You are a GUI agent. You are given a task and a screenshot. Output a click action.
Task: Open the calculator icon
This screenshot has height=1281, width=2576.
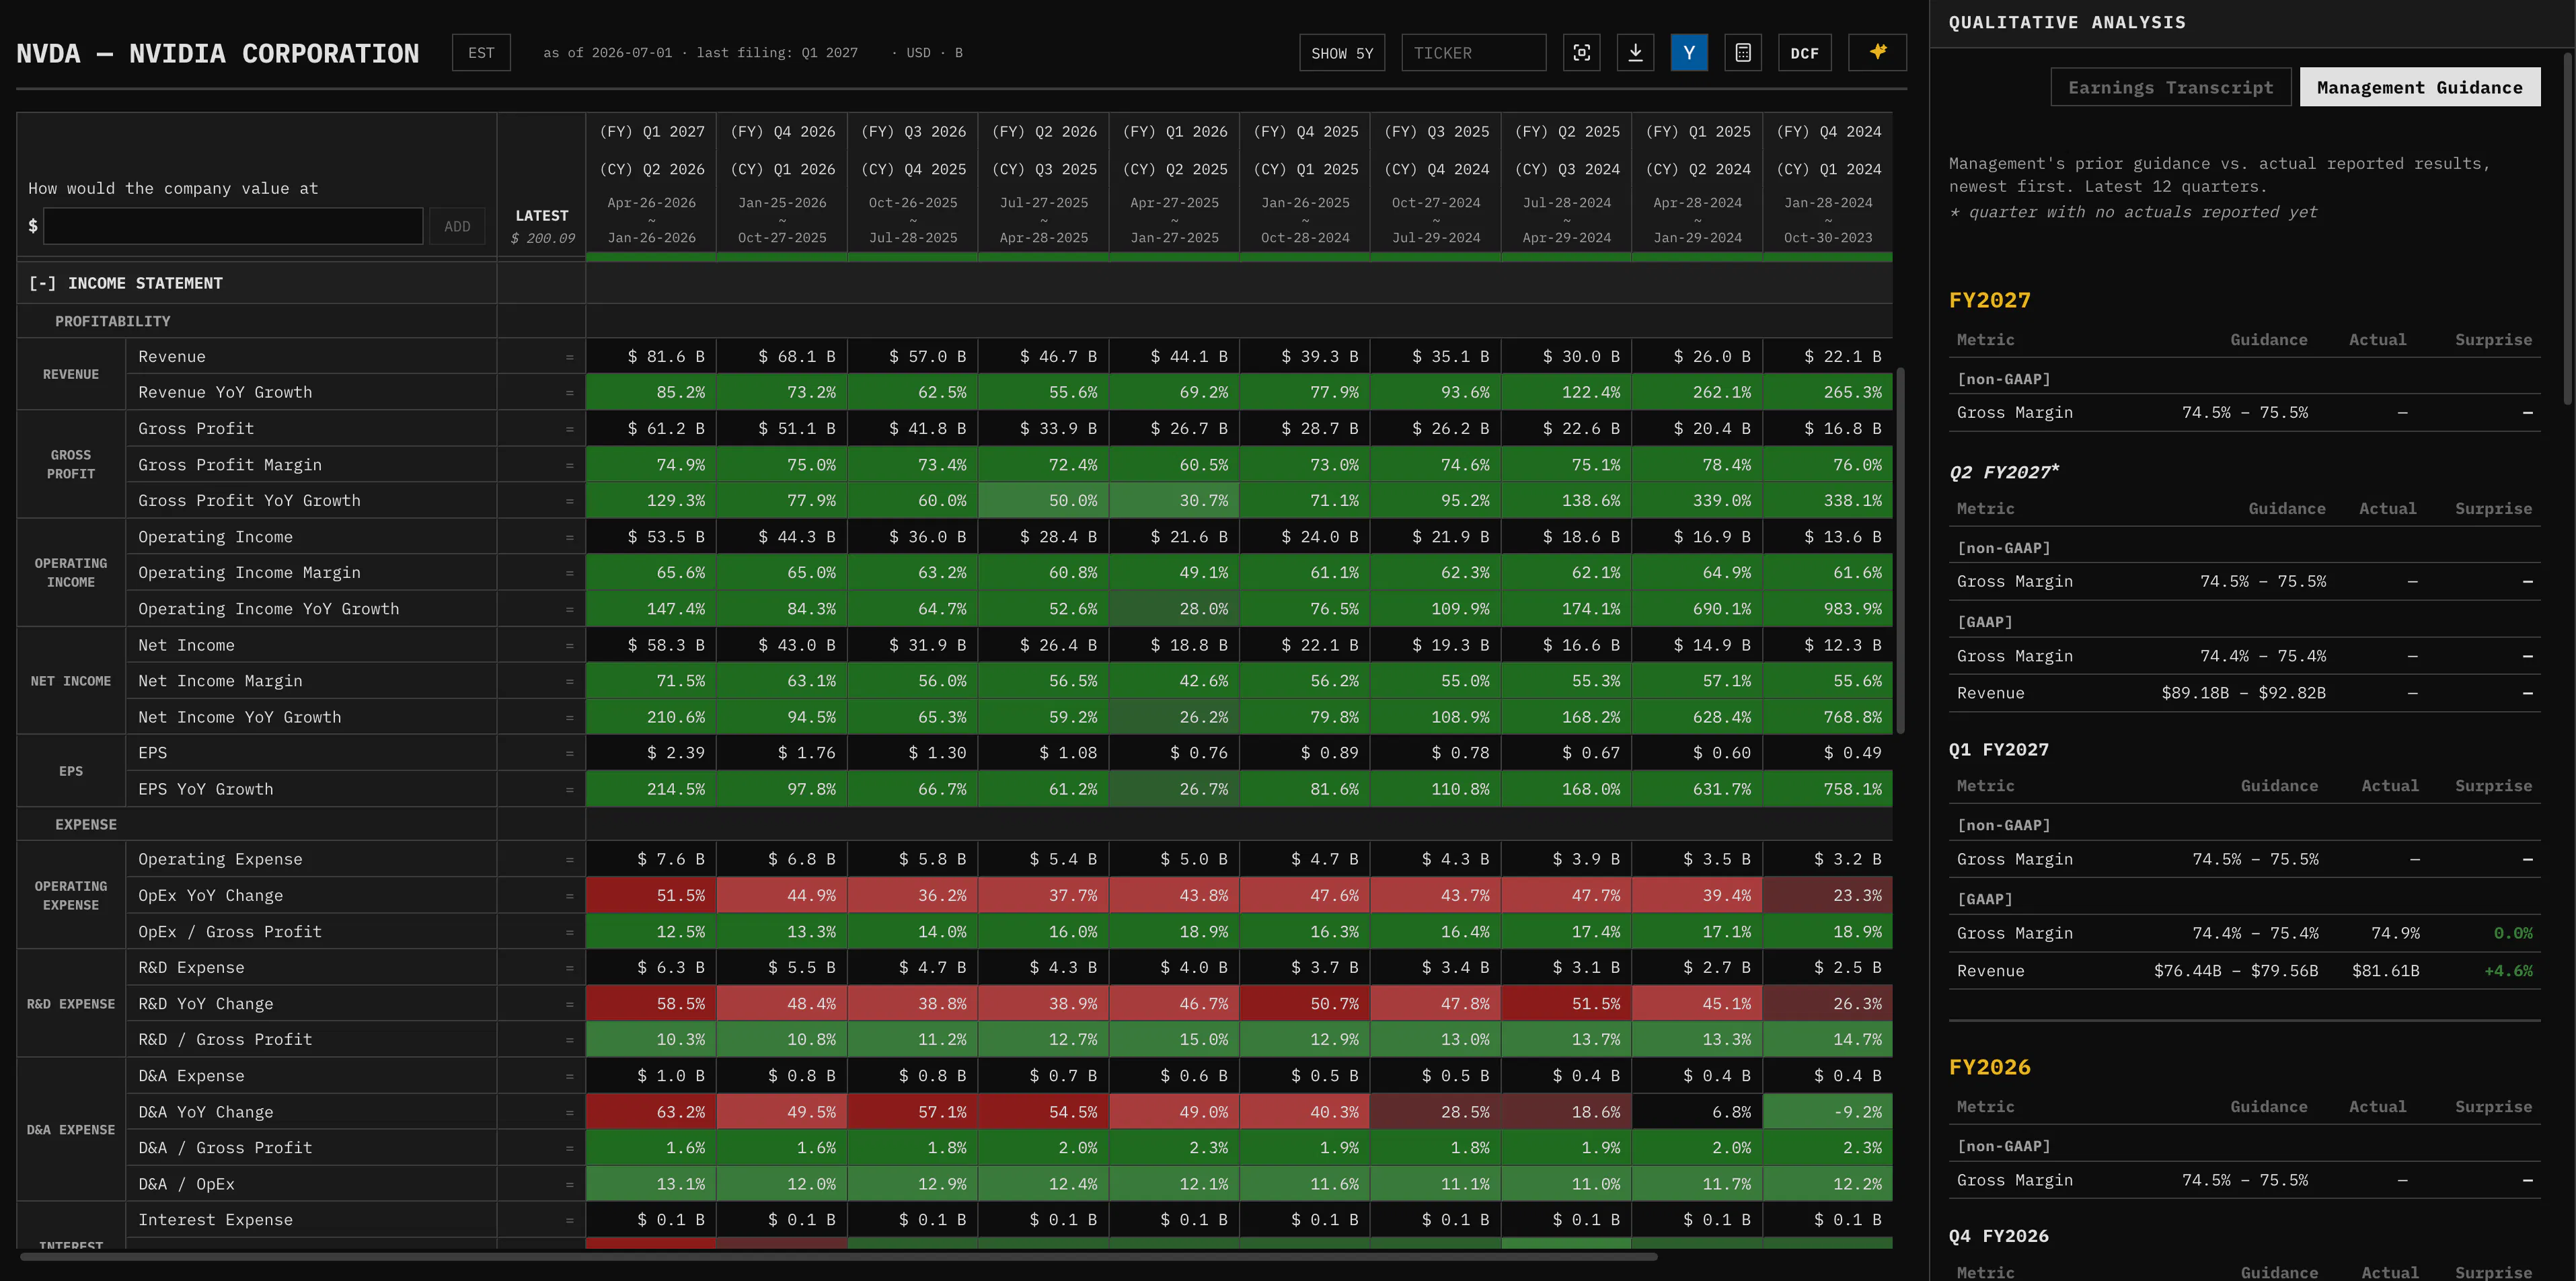[x=1743, y=53]
